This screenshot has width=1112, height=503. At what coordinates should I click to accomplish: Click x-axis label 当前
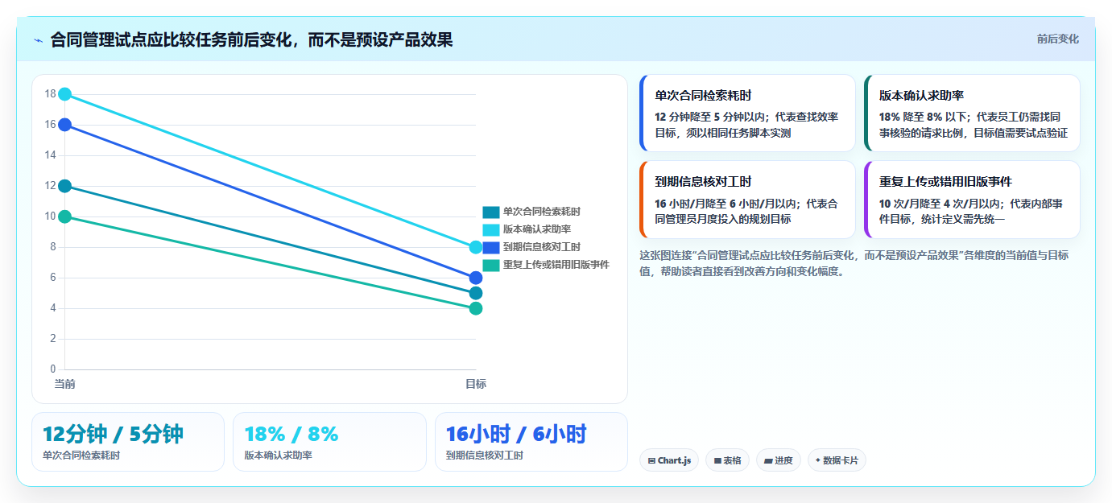pyautogui.click(x=65, y=384)
